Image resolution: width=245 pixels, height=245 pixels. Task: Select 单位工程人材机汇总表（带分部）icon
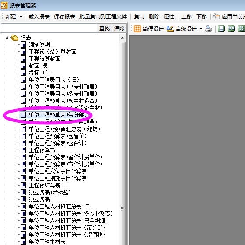point(23,227)
